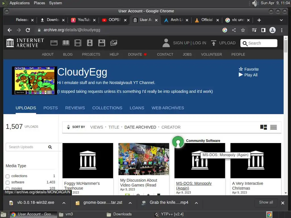Switch to list view layout
Screen dimensions: 291x218
(x=273, y=127)
